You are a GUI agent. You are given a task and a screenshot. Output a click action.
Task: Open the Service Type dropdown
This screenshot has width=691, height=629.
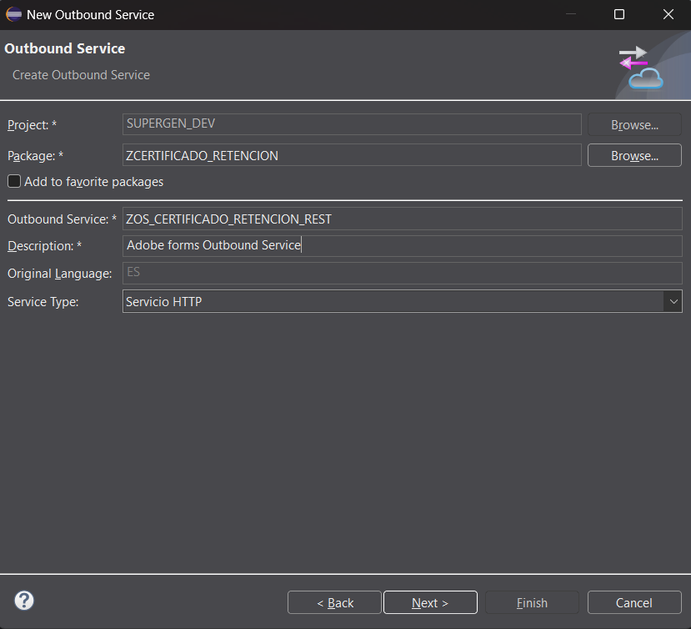click(x=673, y=301)
